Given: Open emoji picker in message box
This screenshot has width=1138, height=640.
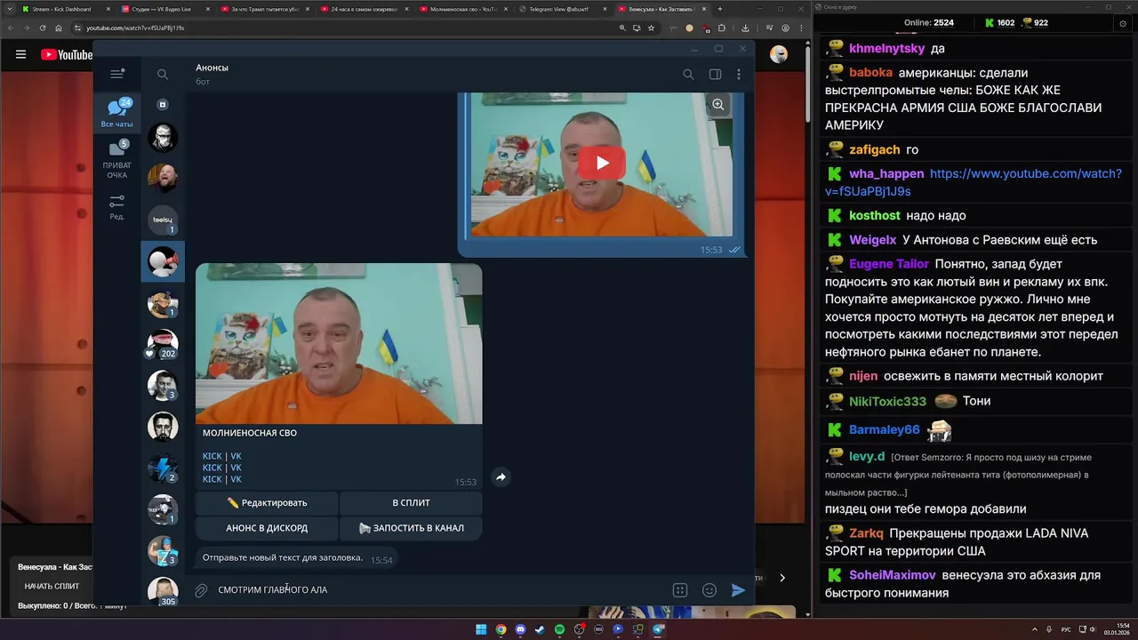Looking at the screenshot, I should [x=709, y=590].
